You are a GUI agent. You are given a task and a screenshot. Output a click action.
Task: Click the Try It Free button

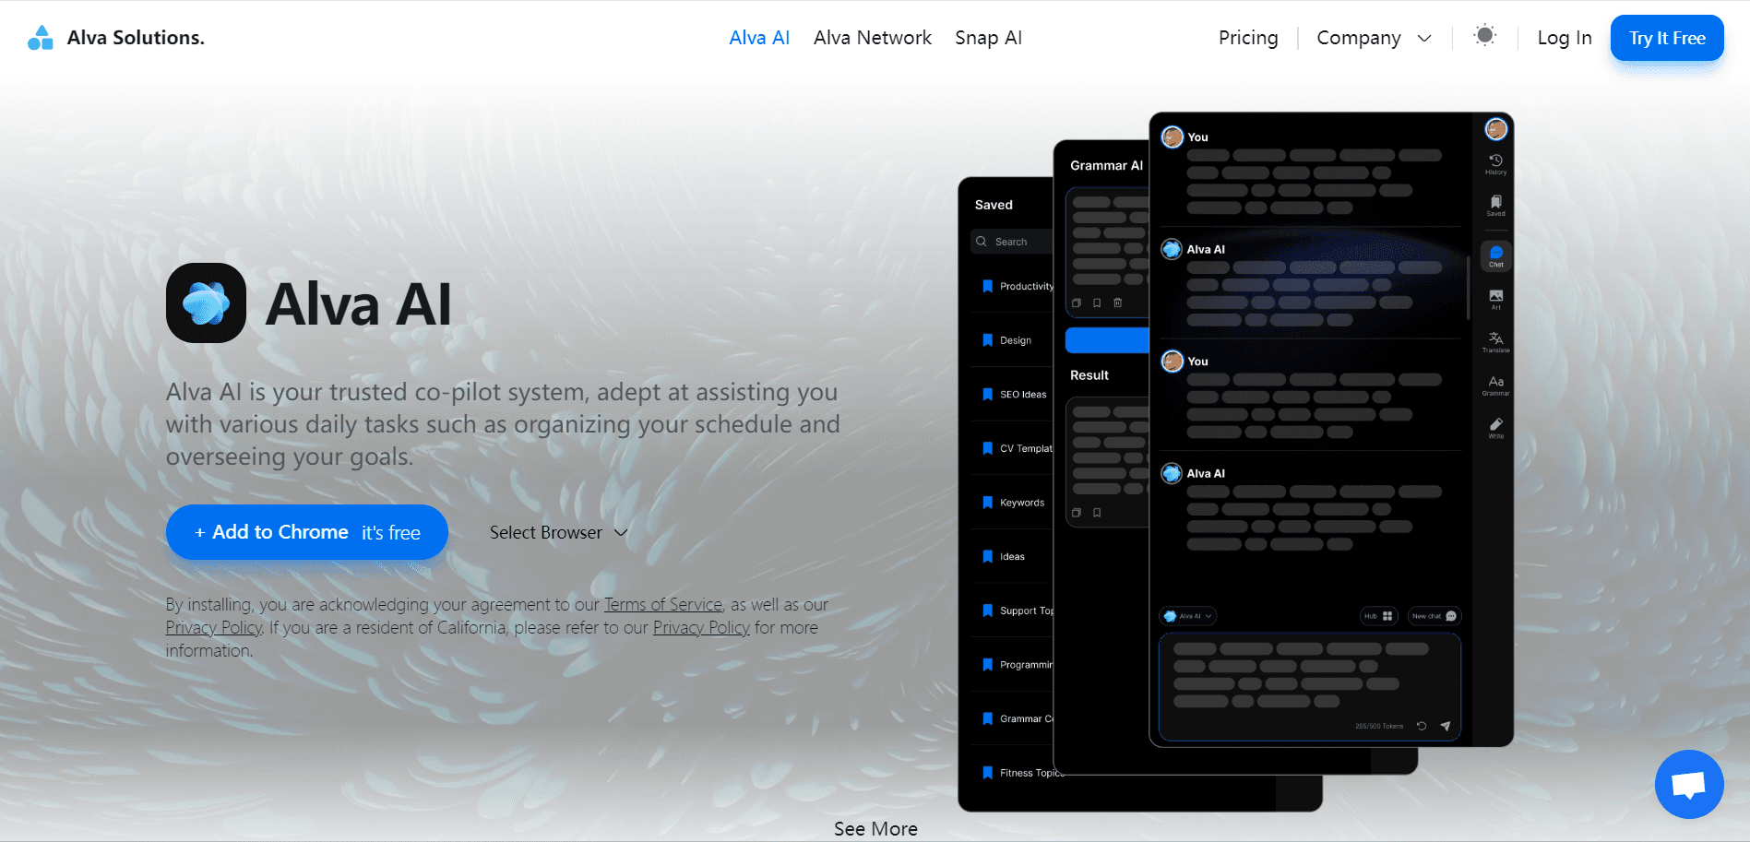click(x=1667, y=38)
